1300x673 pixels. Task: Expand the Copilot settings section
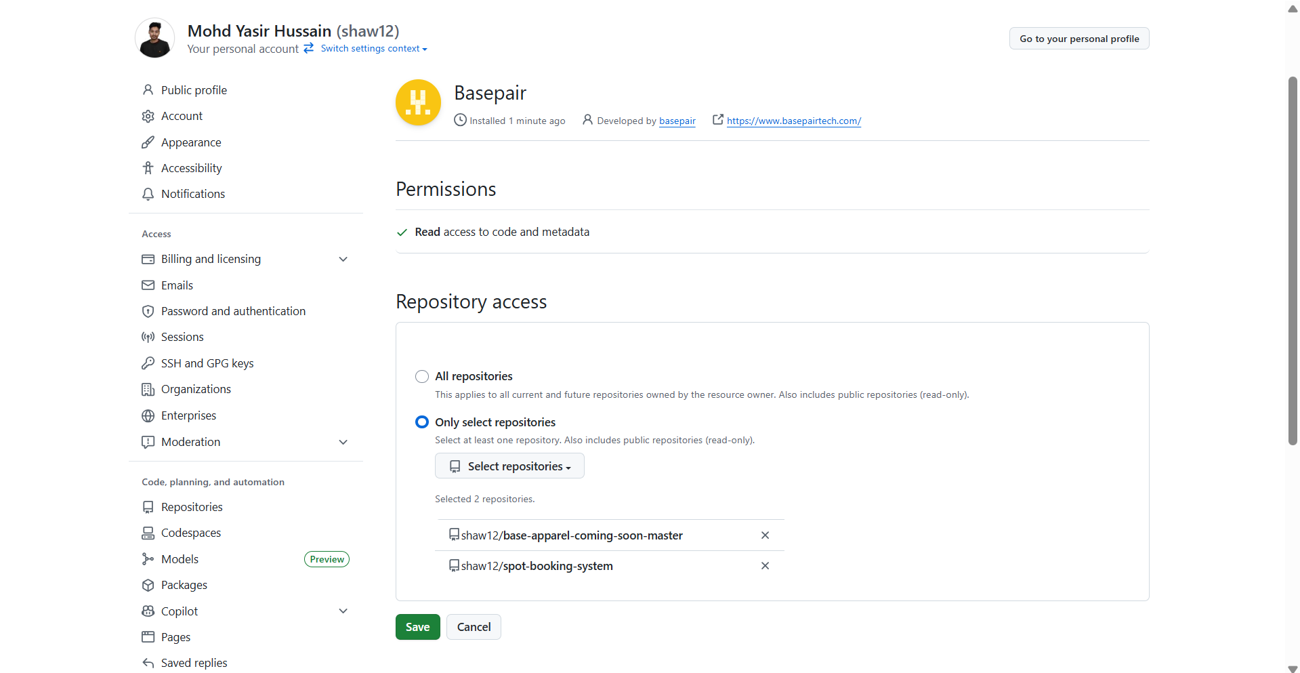point(343,611)
